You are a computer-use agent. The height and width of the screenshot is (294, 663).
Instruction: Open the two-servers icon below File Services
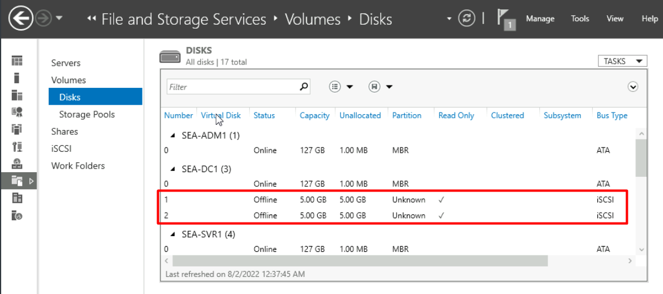pos(17,198)
